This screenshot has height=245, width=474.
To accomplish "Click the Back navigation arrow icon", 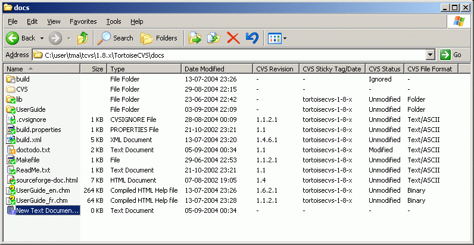I will [12, 38].
